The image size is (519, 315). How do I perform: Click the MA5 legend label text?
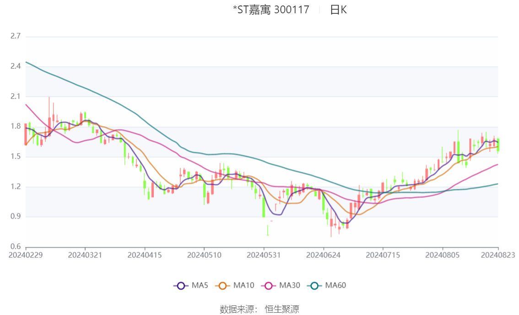pyautogui.click(x=200, y=286)
